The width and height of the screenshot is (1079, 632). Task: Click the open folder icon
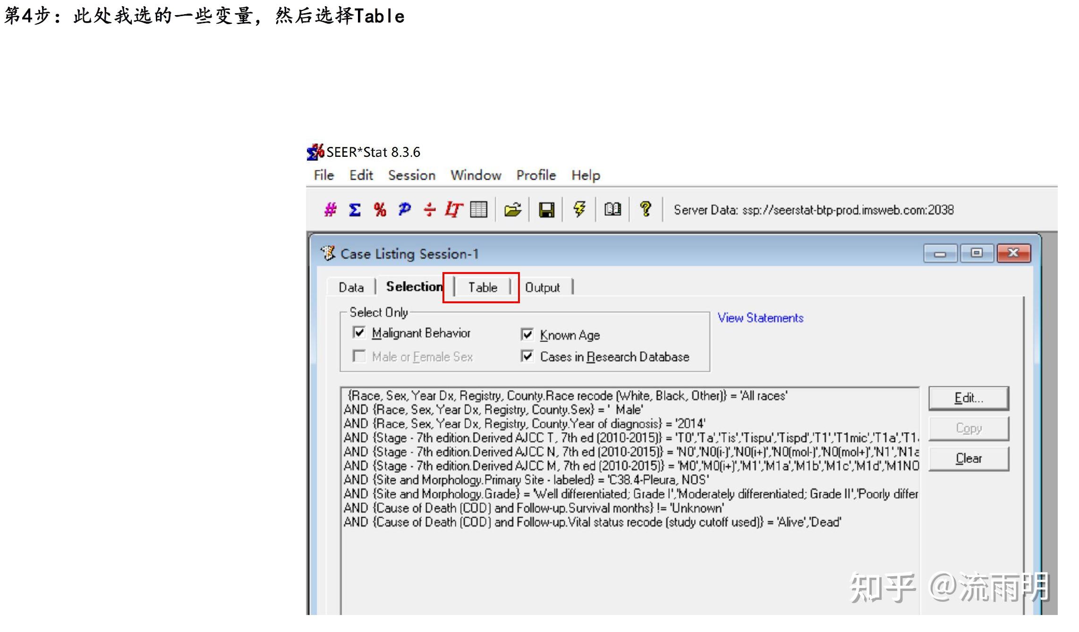(512, 209)
